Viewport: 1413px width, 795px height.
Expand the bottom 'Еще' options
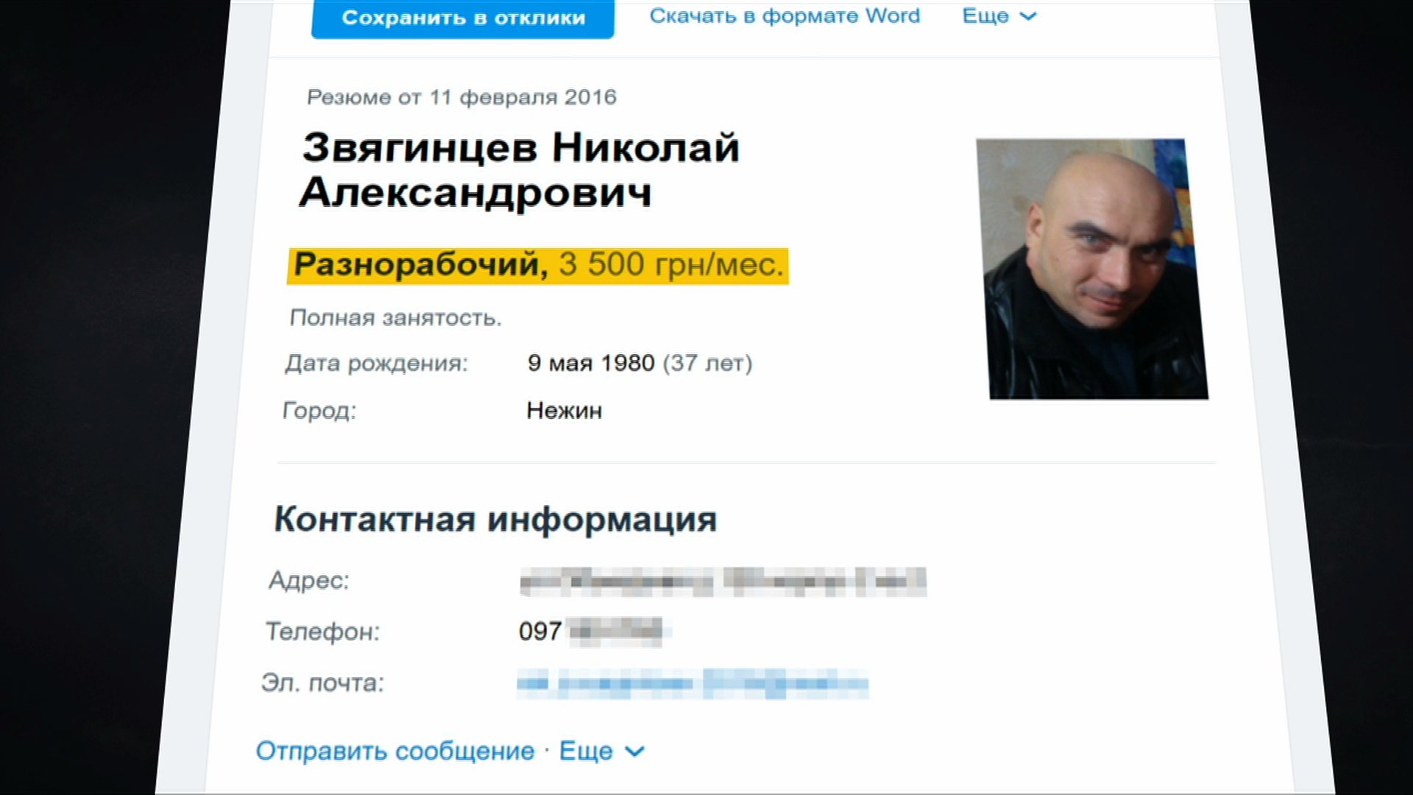(x=602, y=751)
